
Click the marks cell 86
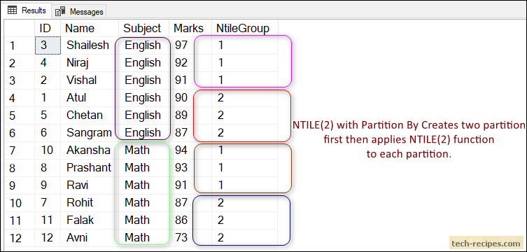tap(190, 220)
